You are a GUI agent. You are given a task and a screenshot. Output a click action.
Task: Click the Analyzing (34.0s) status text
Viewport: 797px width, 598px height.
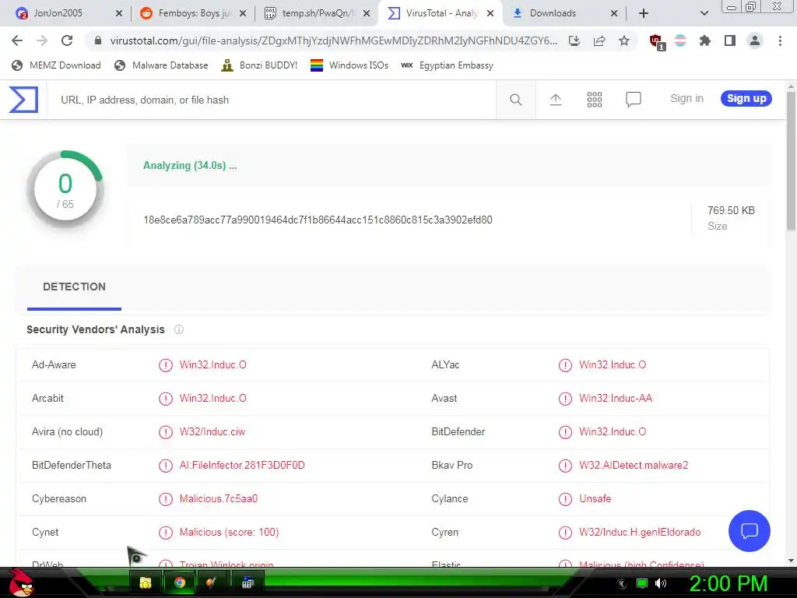pos(190,165)
